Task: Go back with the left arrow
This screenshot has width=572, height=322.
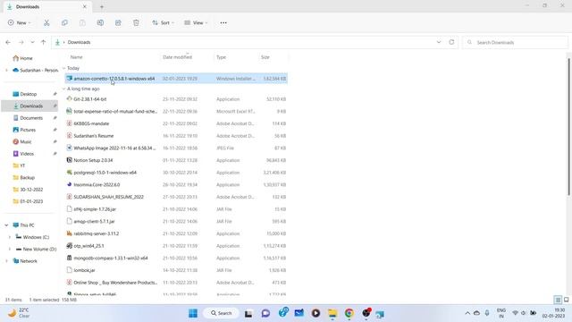Action: coord(8,42)
